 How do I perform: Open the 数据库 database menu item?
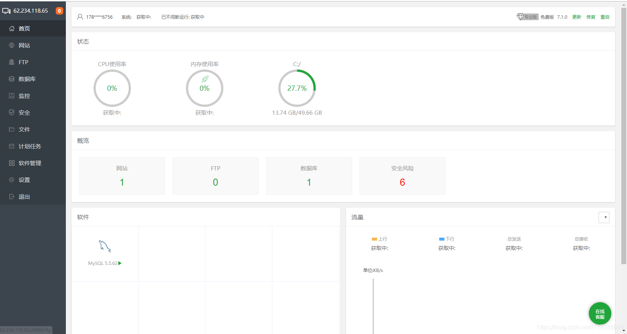pos(33,79)
